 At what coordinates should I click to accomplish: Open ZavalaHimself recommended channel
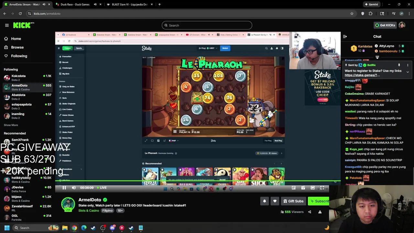(27, 208)
